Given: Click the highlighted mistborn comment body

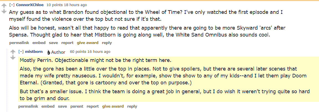Looking at the screenshot, I should 166,79.
